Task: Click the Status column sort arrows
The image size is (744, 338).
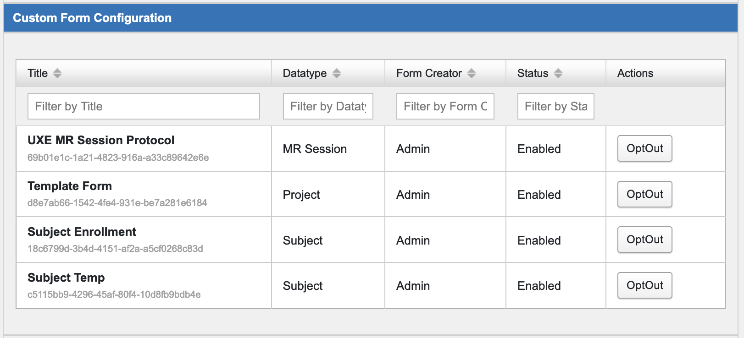Action: click(558, 73)
